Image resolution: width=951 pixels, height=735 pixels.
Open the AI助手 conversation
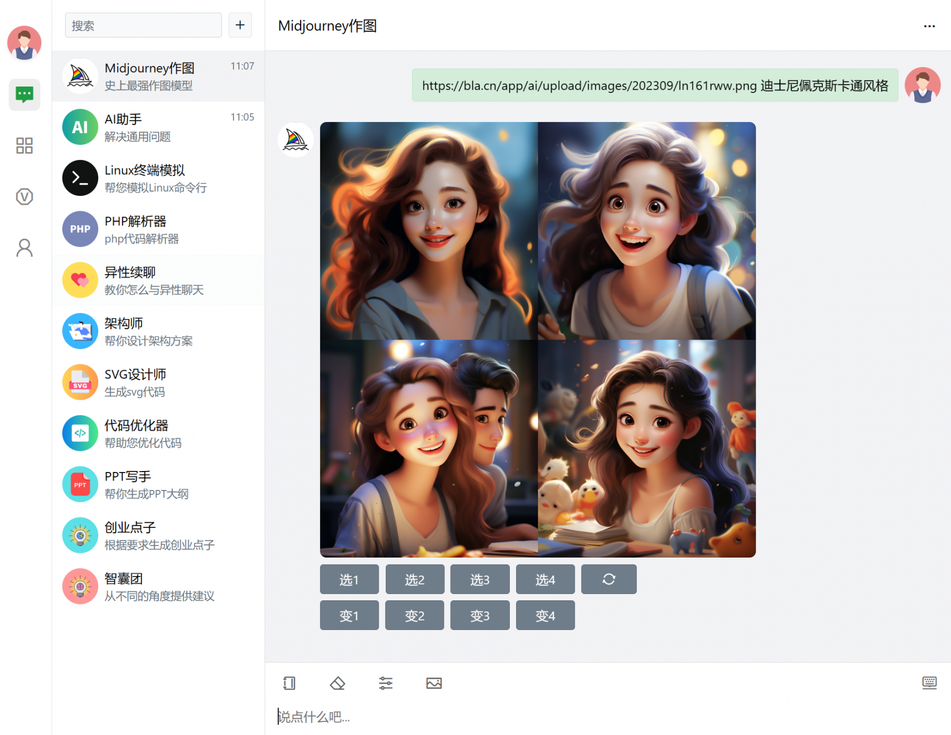(x=158, y=127)
